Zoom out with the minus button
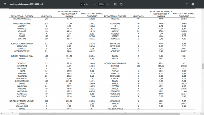The width and height of the screenshot is (204, 115). (95, 4)
